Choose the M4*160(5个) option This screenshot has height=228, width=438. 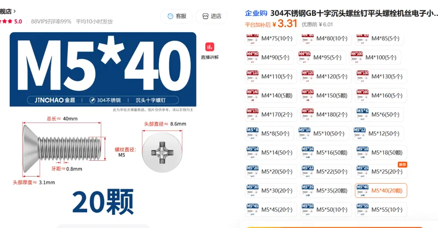381,96
